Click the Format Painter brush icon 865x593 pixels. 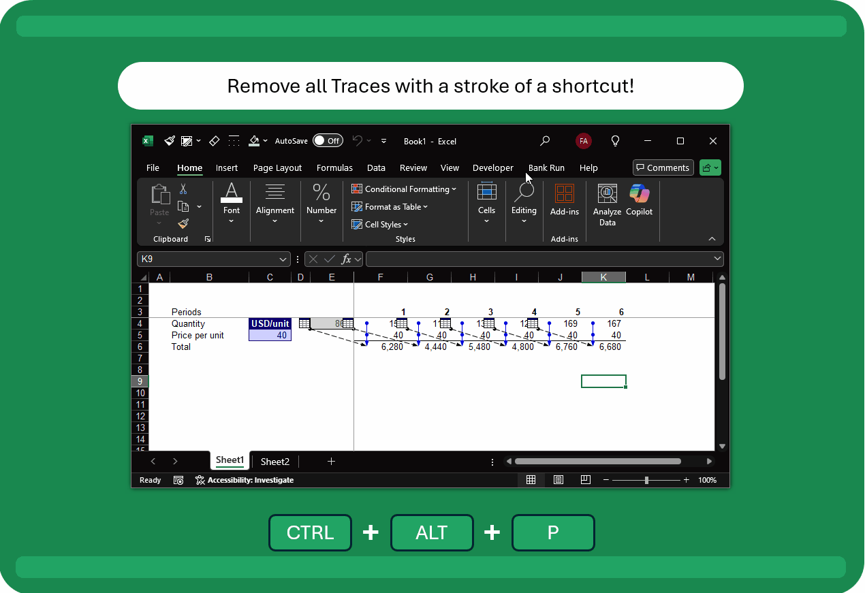183,223
